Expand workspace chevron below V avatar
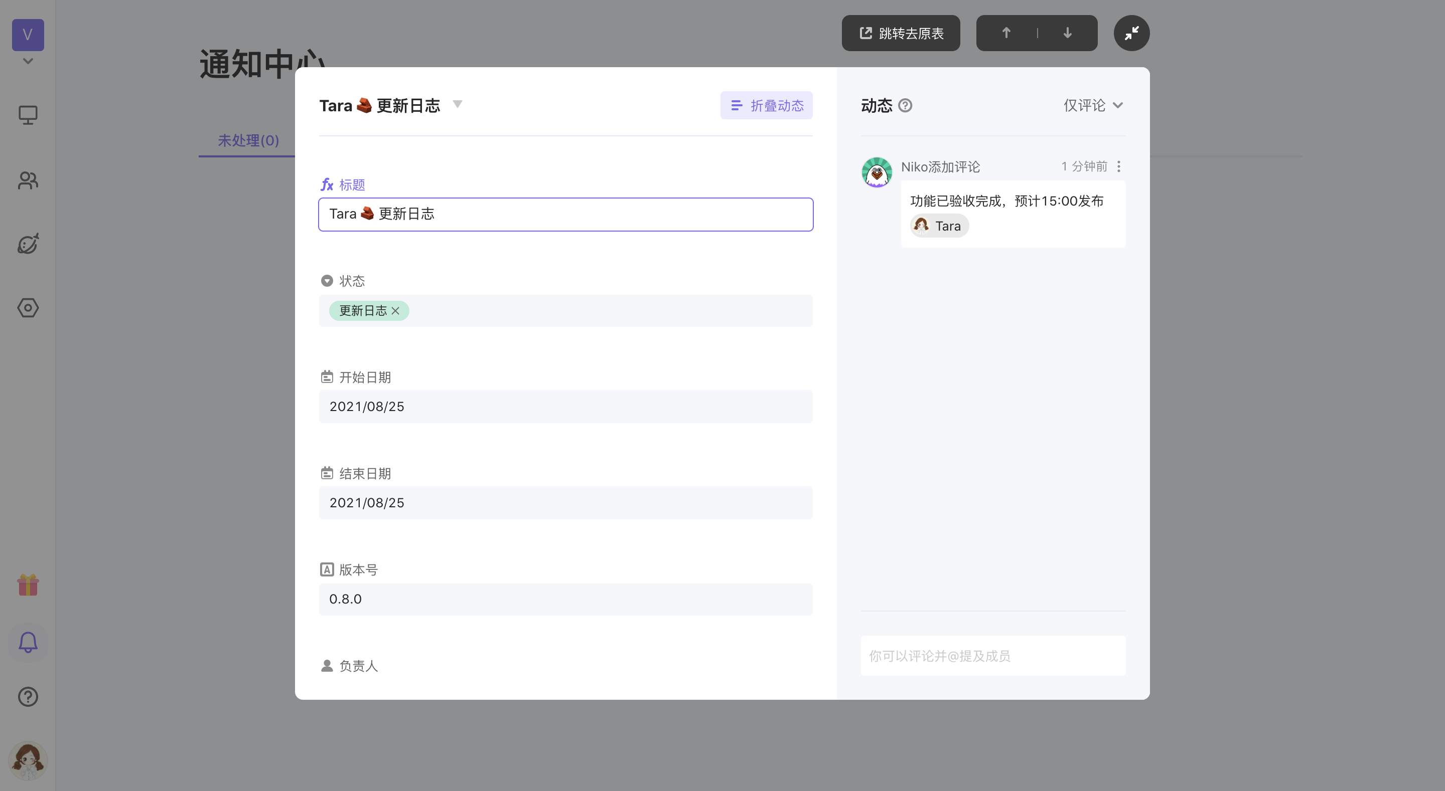The width and height of the screenshot is (1445, 791). (28, 61)
